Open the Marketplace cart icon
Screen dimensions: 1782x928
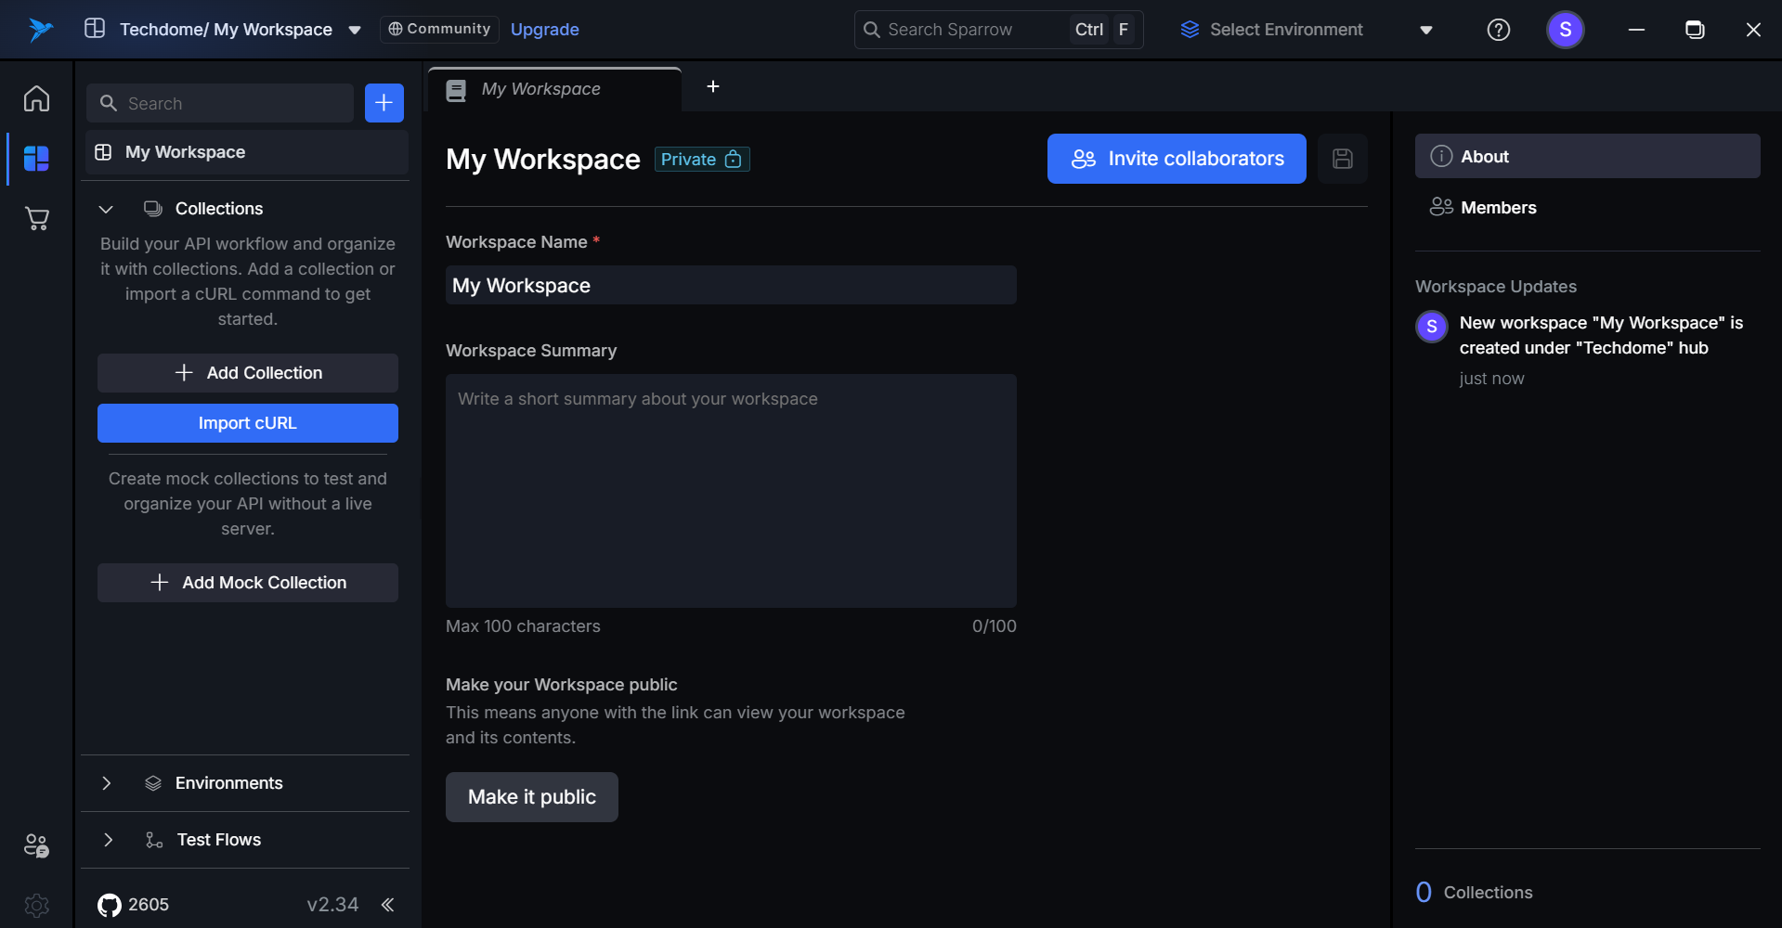click(35, 219)
